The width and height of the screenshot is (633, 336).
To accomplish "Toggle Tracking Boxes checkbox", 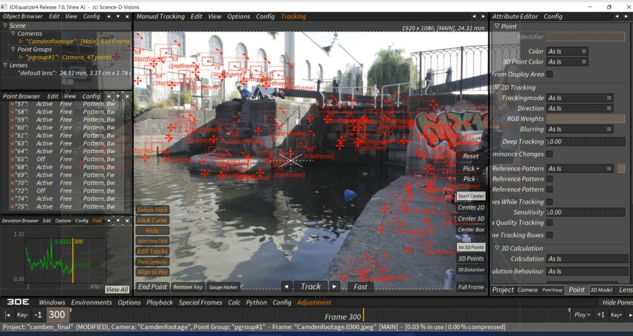I will click(x=550, y=235).
